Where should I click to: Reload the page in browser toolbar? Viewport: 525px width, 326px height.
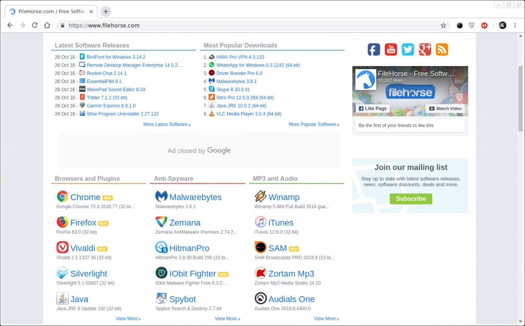pos(35,25)
